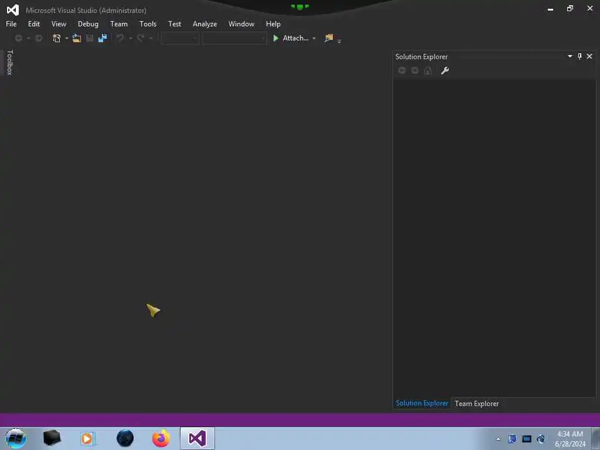Viewport: 600px width, 450px height.
Task: Open the dark globe taskbar app
Action: click(x=125, y=438)
